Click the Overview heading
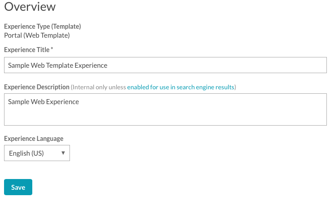Image resolution: width=330 pixels, height=201 pixels. pyautogui.click(x=30, y=7)
